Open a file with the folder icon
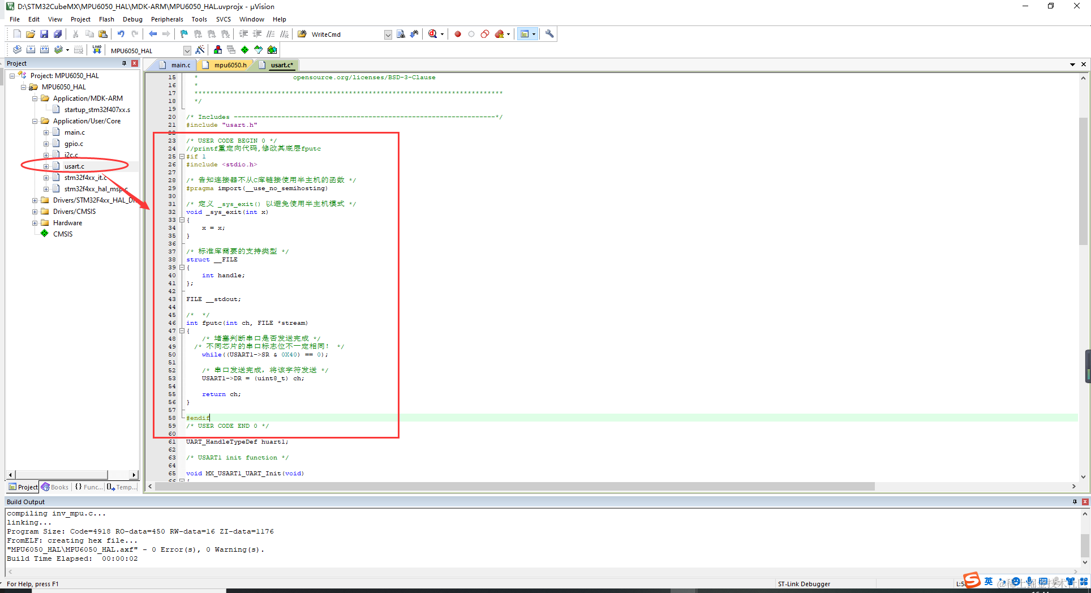The height and width of the screenshot is (593, 1091). pos(31,34)
